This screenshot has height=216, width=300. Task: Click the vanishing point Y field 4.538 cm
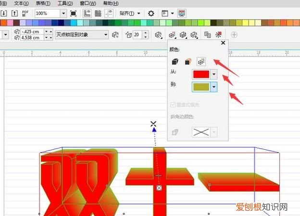(x=32, y=37)
